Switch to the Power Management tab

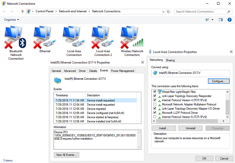[123, 71]
